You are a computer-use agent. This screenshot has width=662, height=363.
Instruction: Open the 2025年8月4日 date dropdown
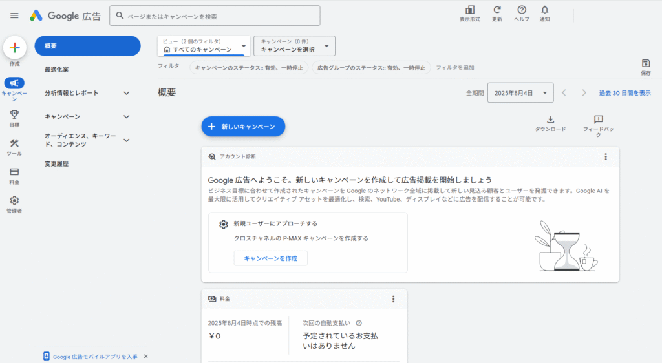(520, 93)
